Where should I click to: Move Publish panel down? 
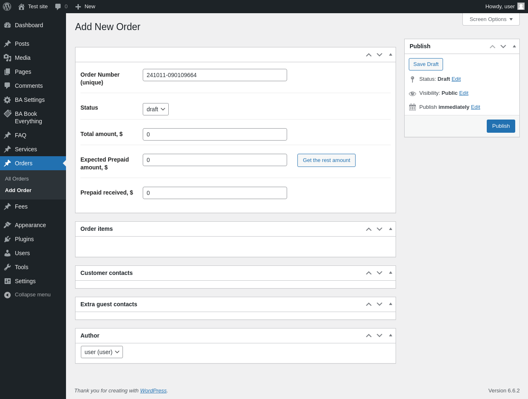point(503,47)
